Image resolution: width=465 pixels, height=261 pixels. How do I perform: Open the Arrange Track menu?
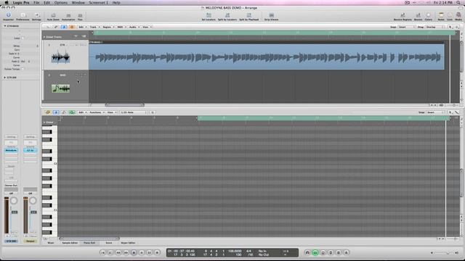(95, 27)
